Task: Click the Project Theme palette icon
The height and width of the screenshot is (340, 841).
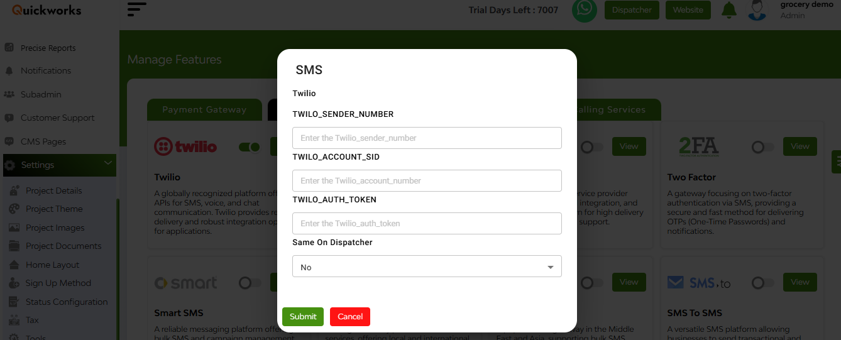Action: pos(14,209)
